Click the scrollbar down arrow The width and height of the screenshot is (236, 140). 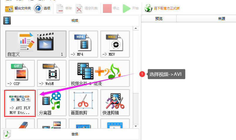coord(136,126)
